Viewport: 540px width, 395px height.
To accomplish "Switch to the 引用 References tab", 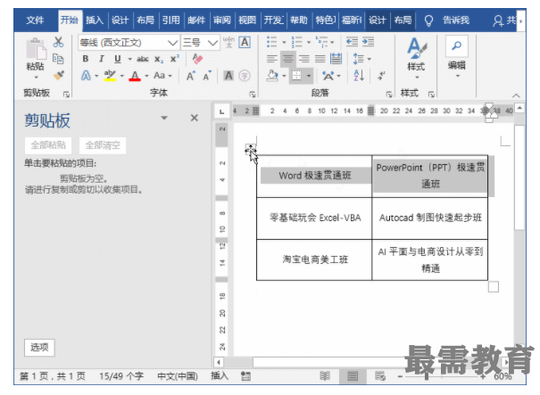I will [170, 21].
